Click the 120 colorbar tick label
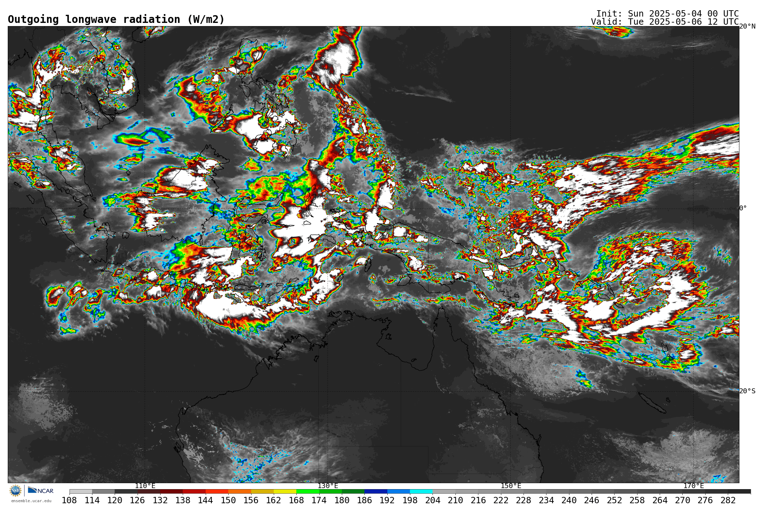 click(x=115, y=500)
